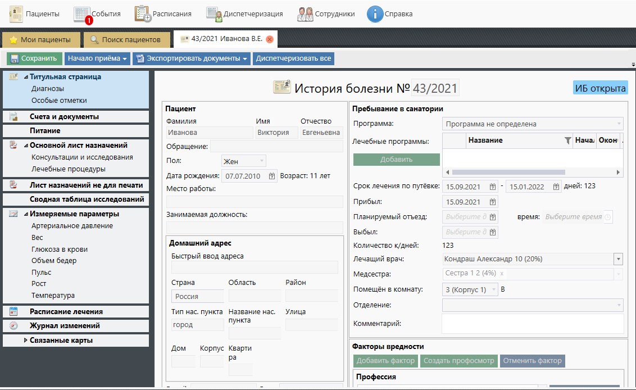Close the 43/2021 Иванова В.Е. tab
636x390 pixels.
pyautogui.click(x=270, y=39)
